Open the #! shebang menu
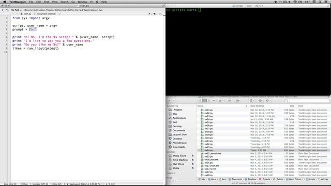 92,2
